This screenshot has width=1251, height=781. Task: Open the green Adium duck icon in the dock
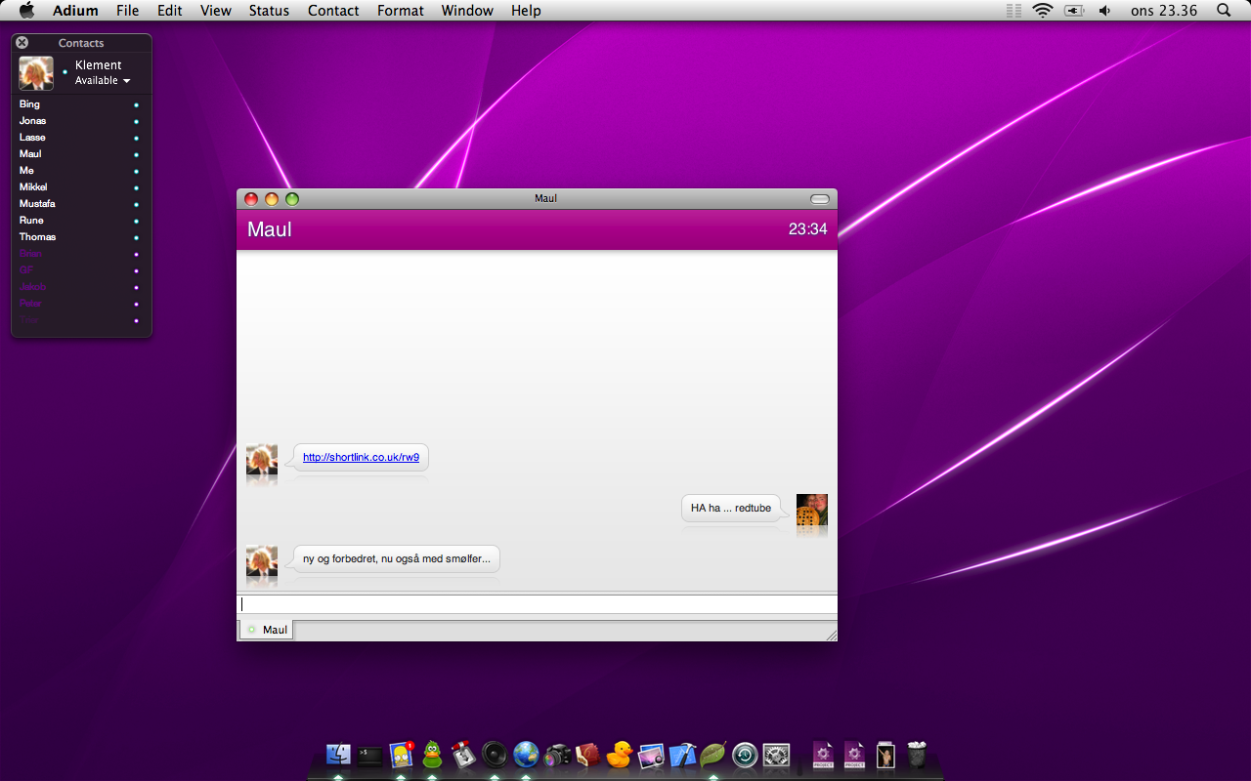pyautogui.click(x=432, y=755)
